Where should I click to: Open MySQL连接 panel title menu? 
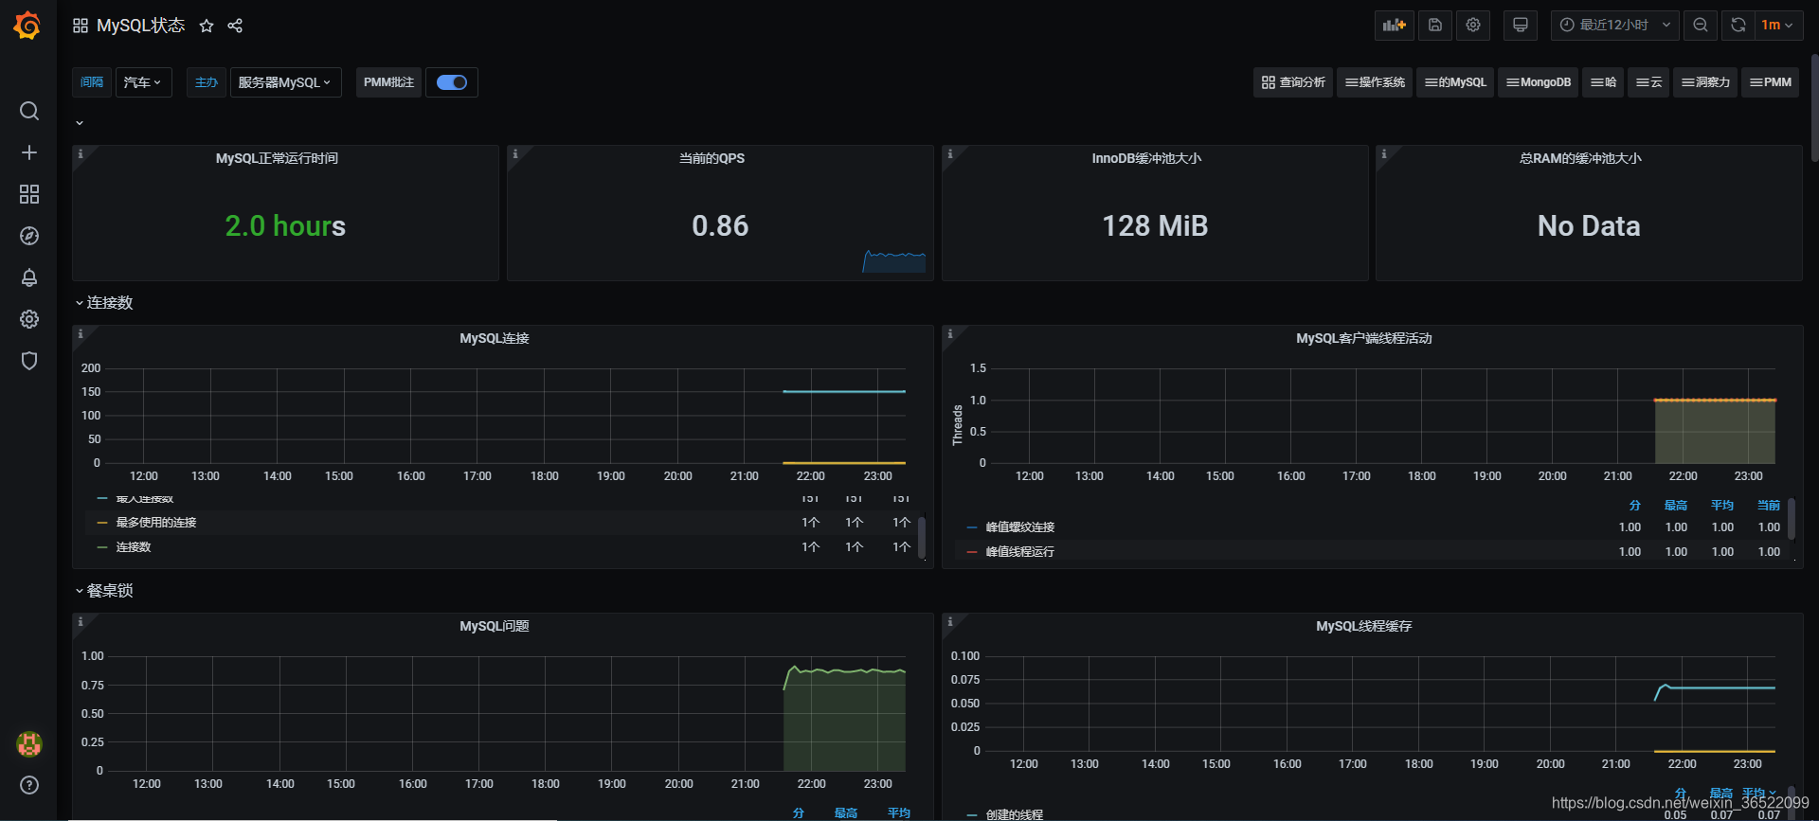click(495, 339)
